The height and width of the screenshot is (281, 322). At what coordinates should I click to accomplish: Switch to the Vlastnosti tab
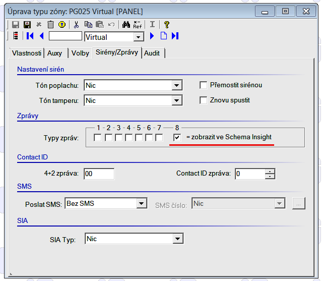(26, 53)
